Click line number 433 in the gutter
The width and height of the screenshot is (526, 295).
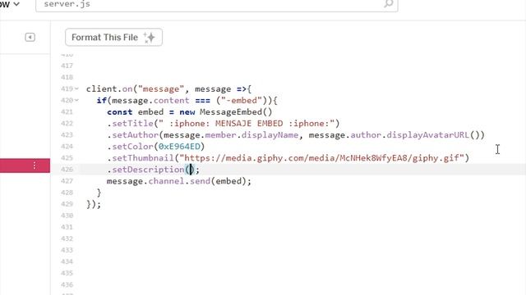pos(67,250)
